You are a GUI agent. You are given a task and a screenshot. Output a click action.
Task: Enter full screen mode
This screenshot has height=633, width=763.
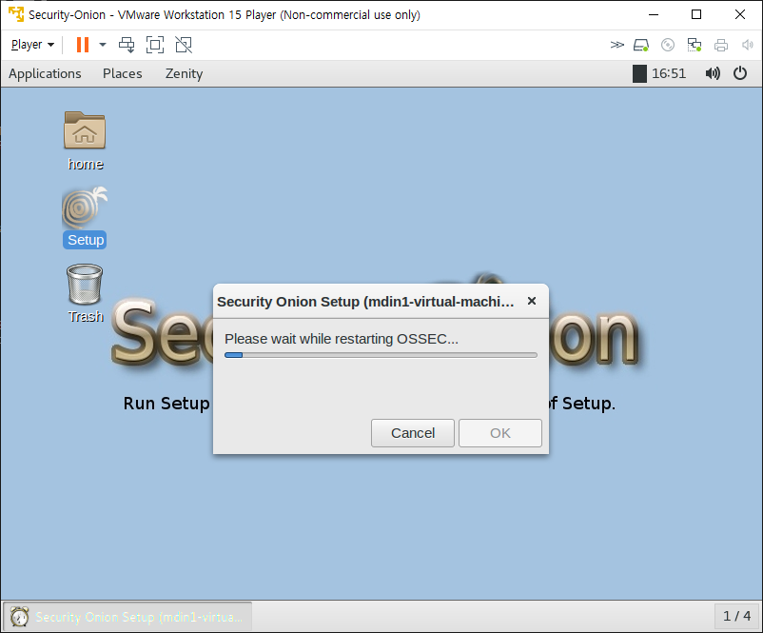pos(155,45)
